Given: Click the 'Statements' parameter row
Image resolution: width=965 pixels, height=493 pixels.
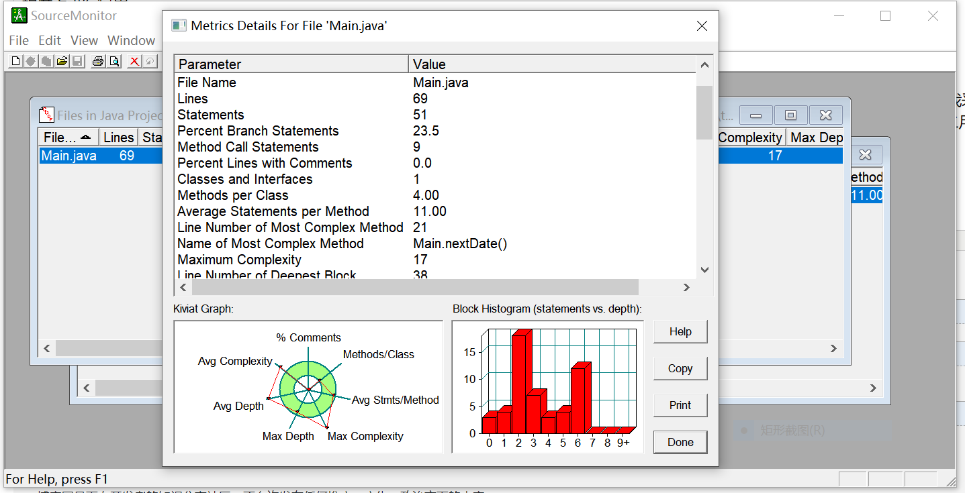Looking at the screenshot, I should coord(435,115).
